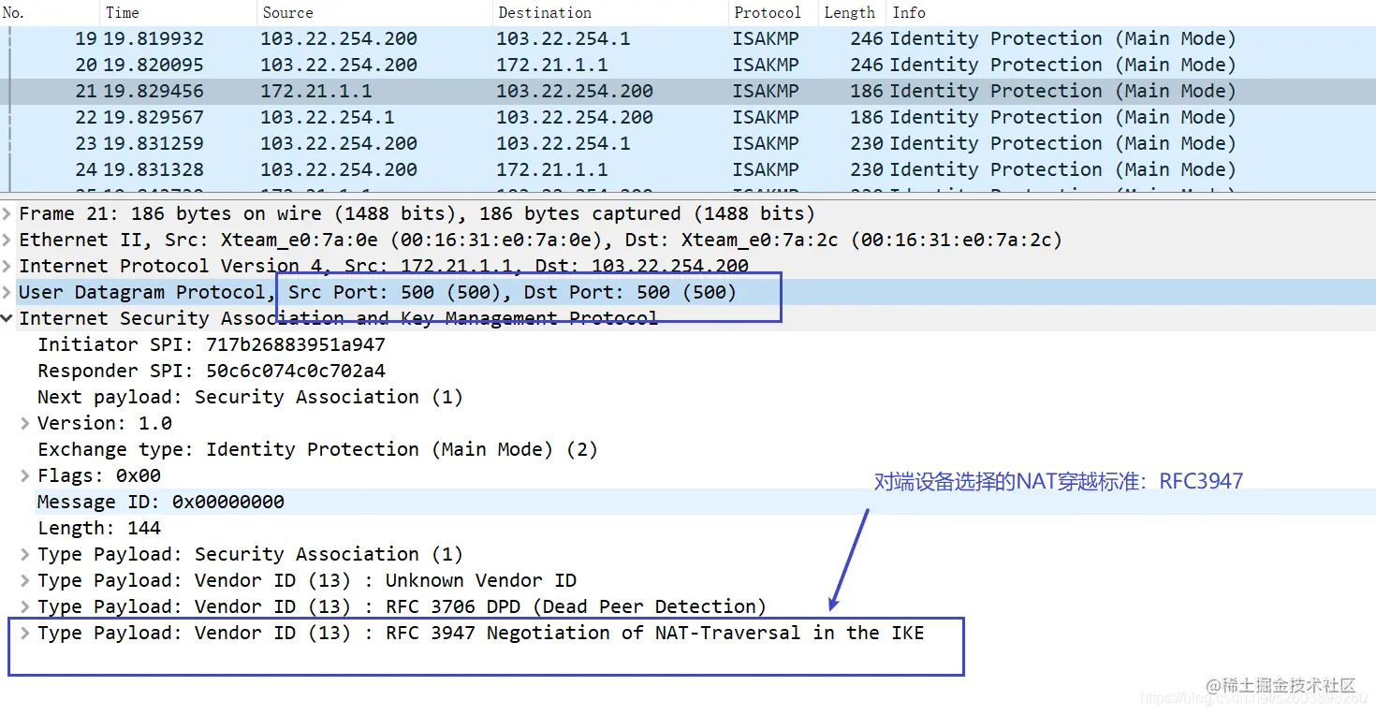Click length 186 in packet 21 row
Viewport: 1376px width, 715px height.
click(867, 91)
